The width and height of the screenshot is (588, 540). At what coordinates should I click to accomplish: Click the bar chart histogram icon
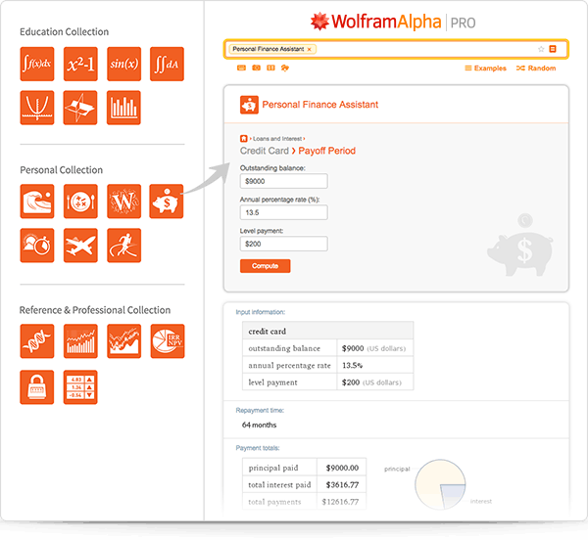click(124, 107)
